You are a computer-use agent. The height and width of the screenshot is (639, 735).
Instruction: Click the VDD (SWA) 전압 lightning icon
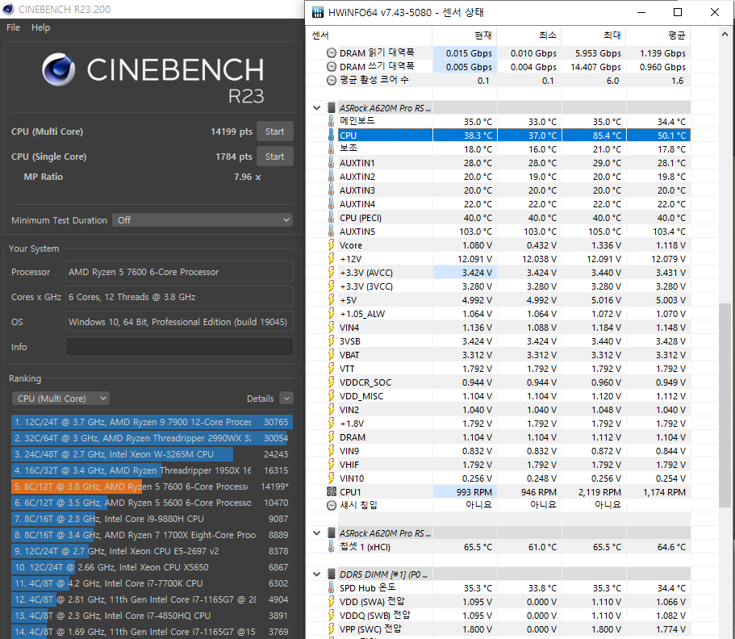point(332,602)
